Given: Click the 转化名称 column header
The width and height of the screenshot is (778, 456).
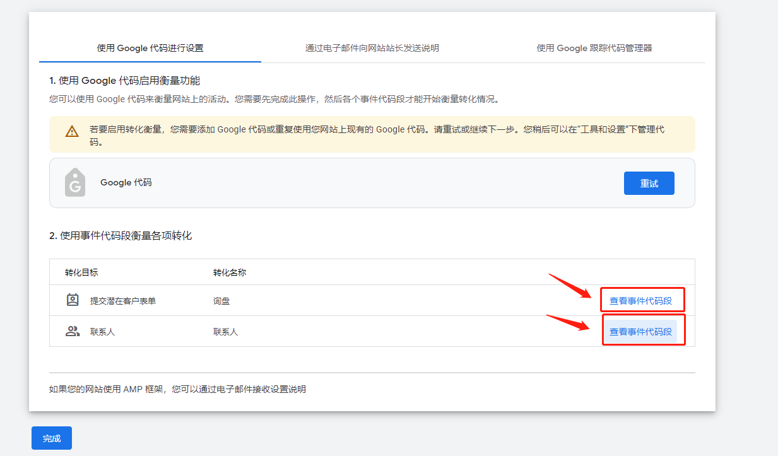Looking at the screenshot, I should 230,272.
